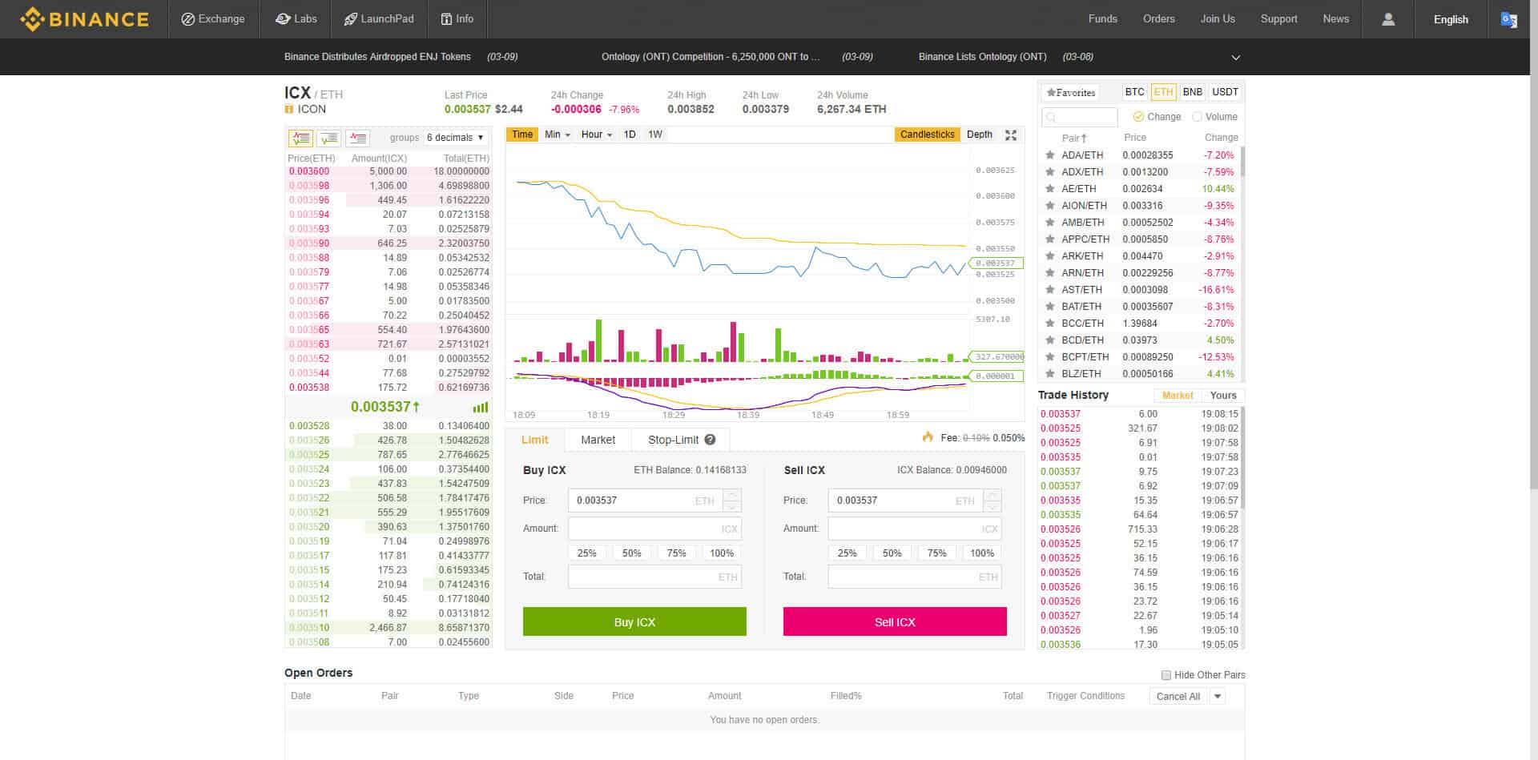The image size is (1538, 760).
Task: Switch to the BTC market tab
Action: (1134, 92)
